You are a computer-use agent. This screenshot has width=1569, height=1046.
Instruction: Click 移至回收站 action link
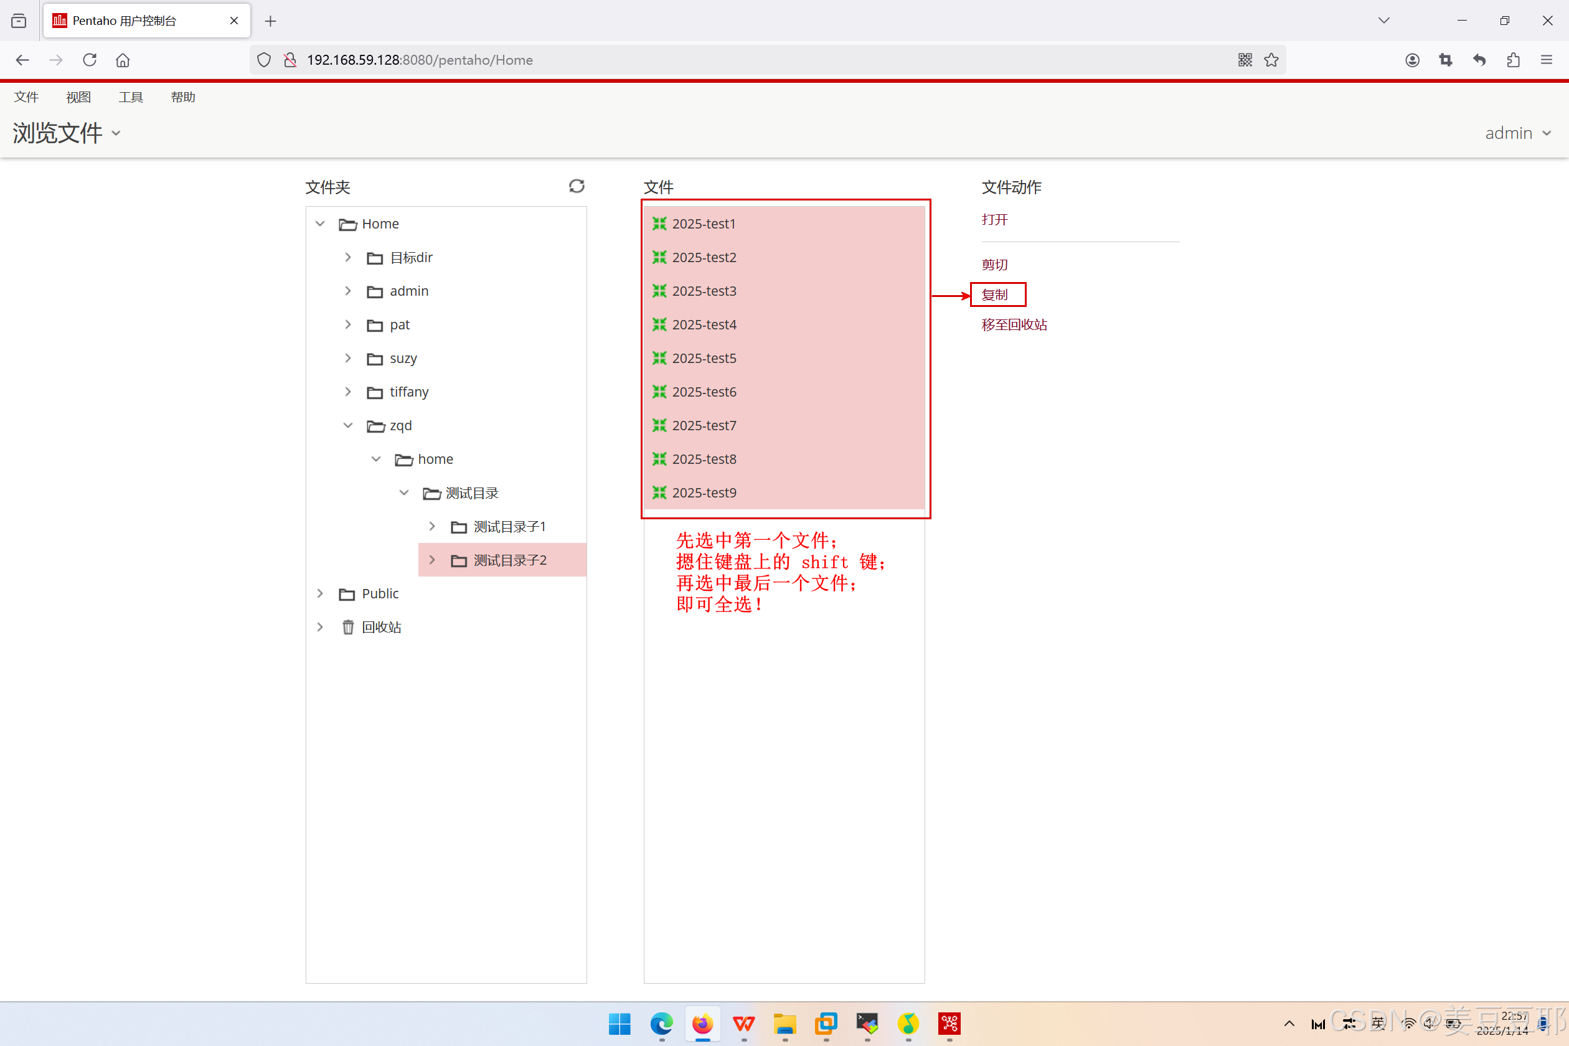[1014, 325]
